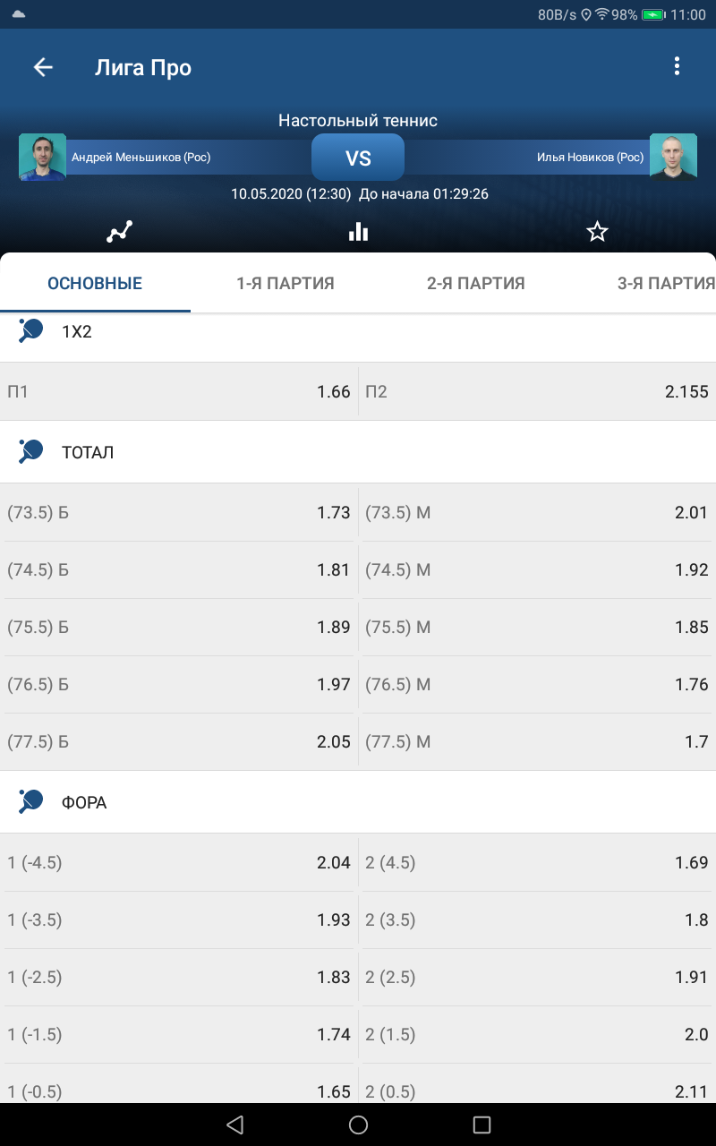Tap Илья Новиков player photo

point(673,158)
